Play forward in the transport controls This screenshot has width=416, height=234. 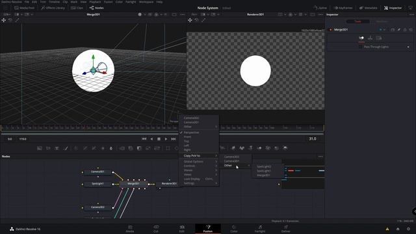[x=166, y=138]
